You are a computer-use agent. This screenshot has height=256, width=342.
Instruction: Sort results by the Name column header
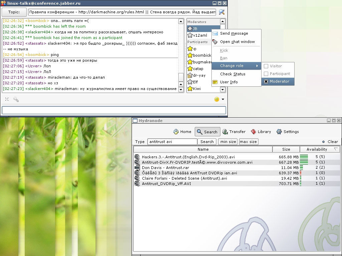click(x=203, y=149)
